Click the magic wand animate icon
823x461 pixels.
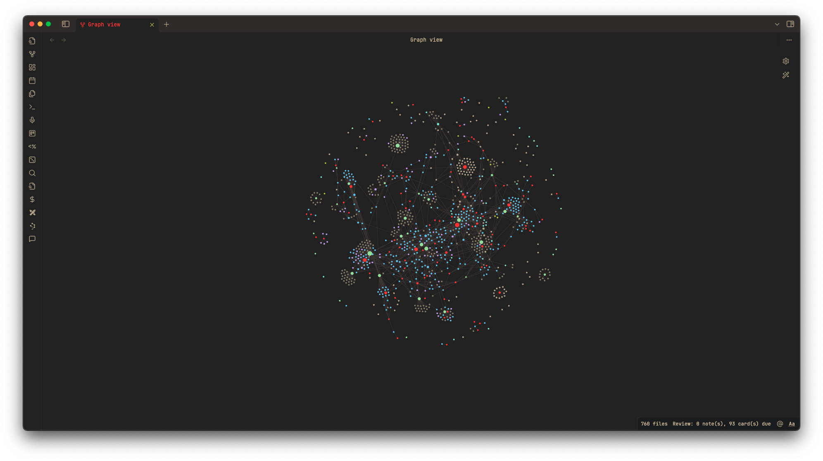click(x=786, y=75)
